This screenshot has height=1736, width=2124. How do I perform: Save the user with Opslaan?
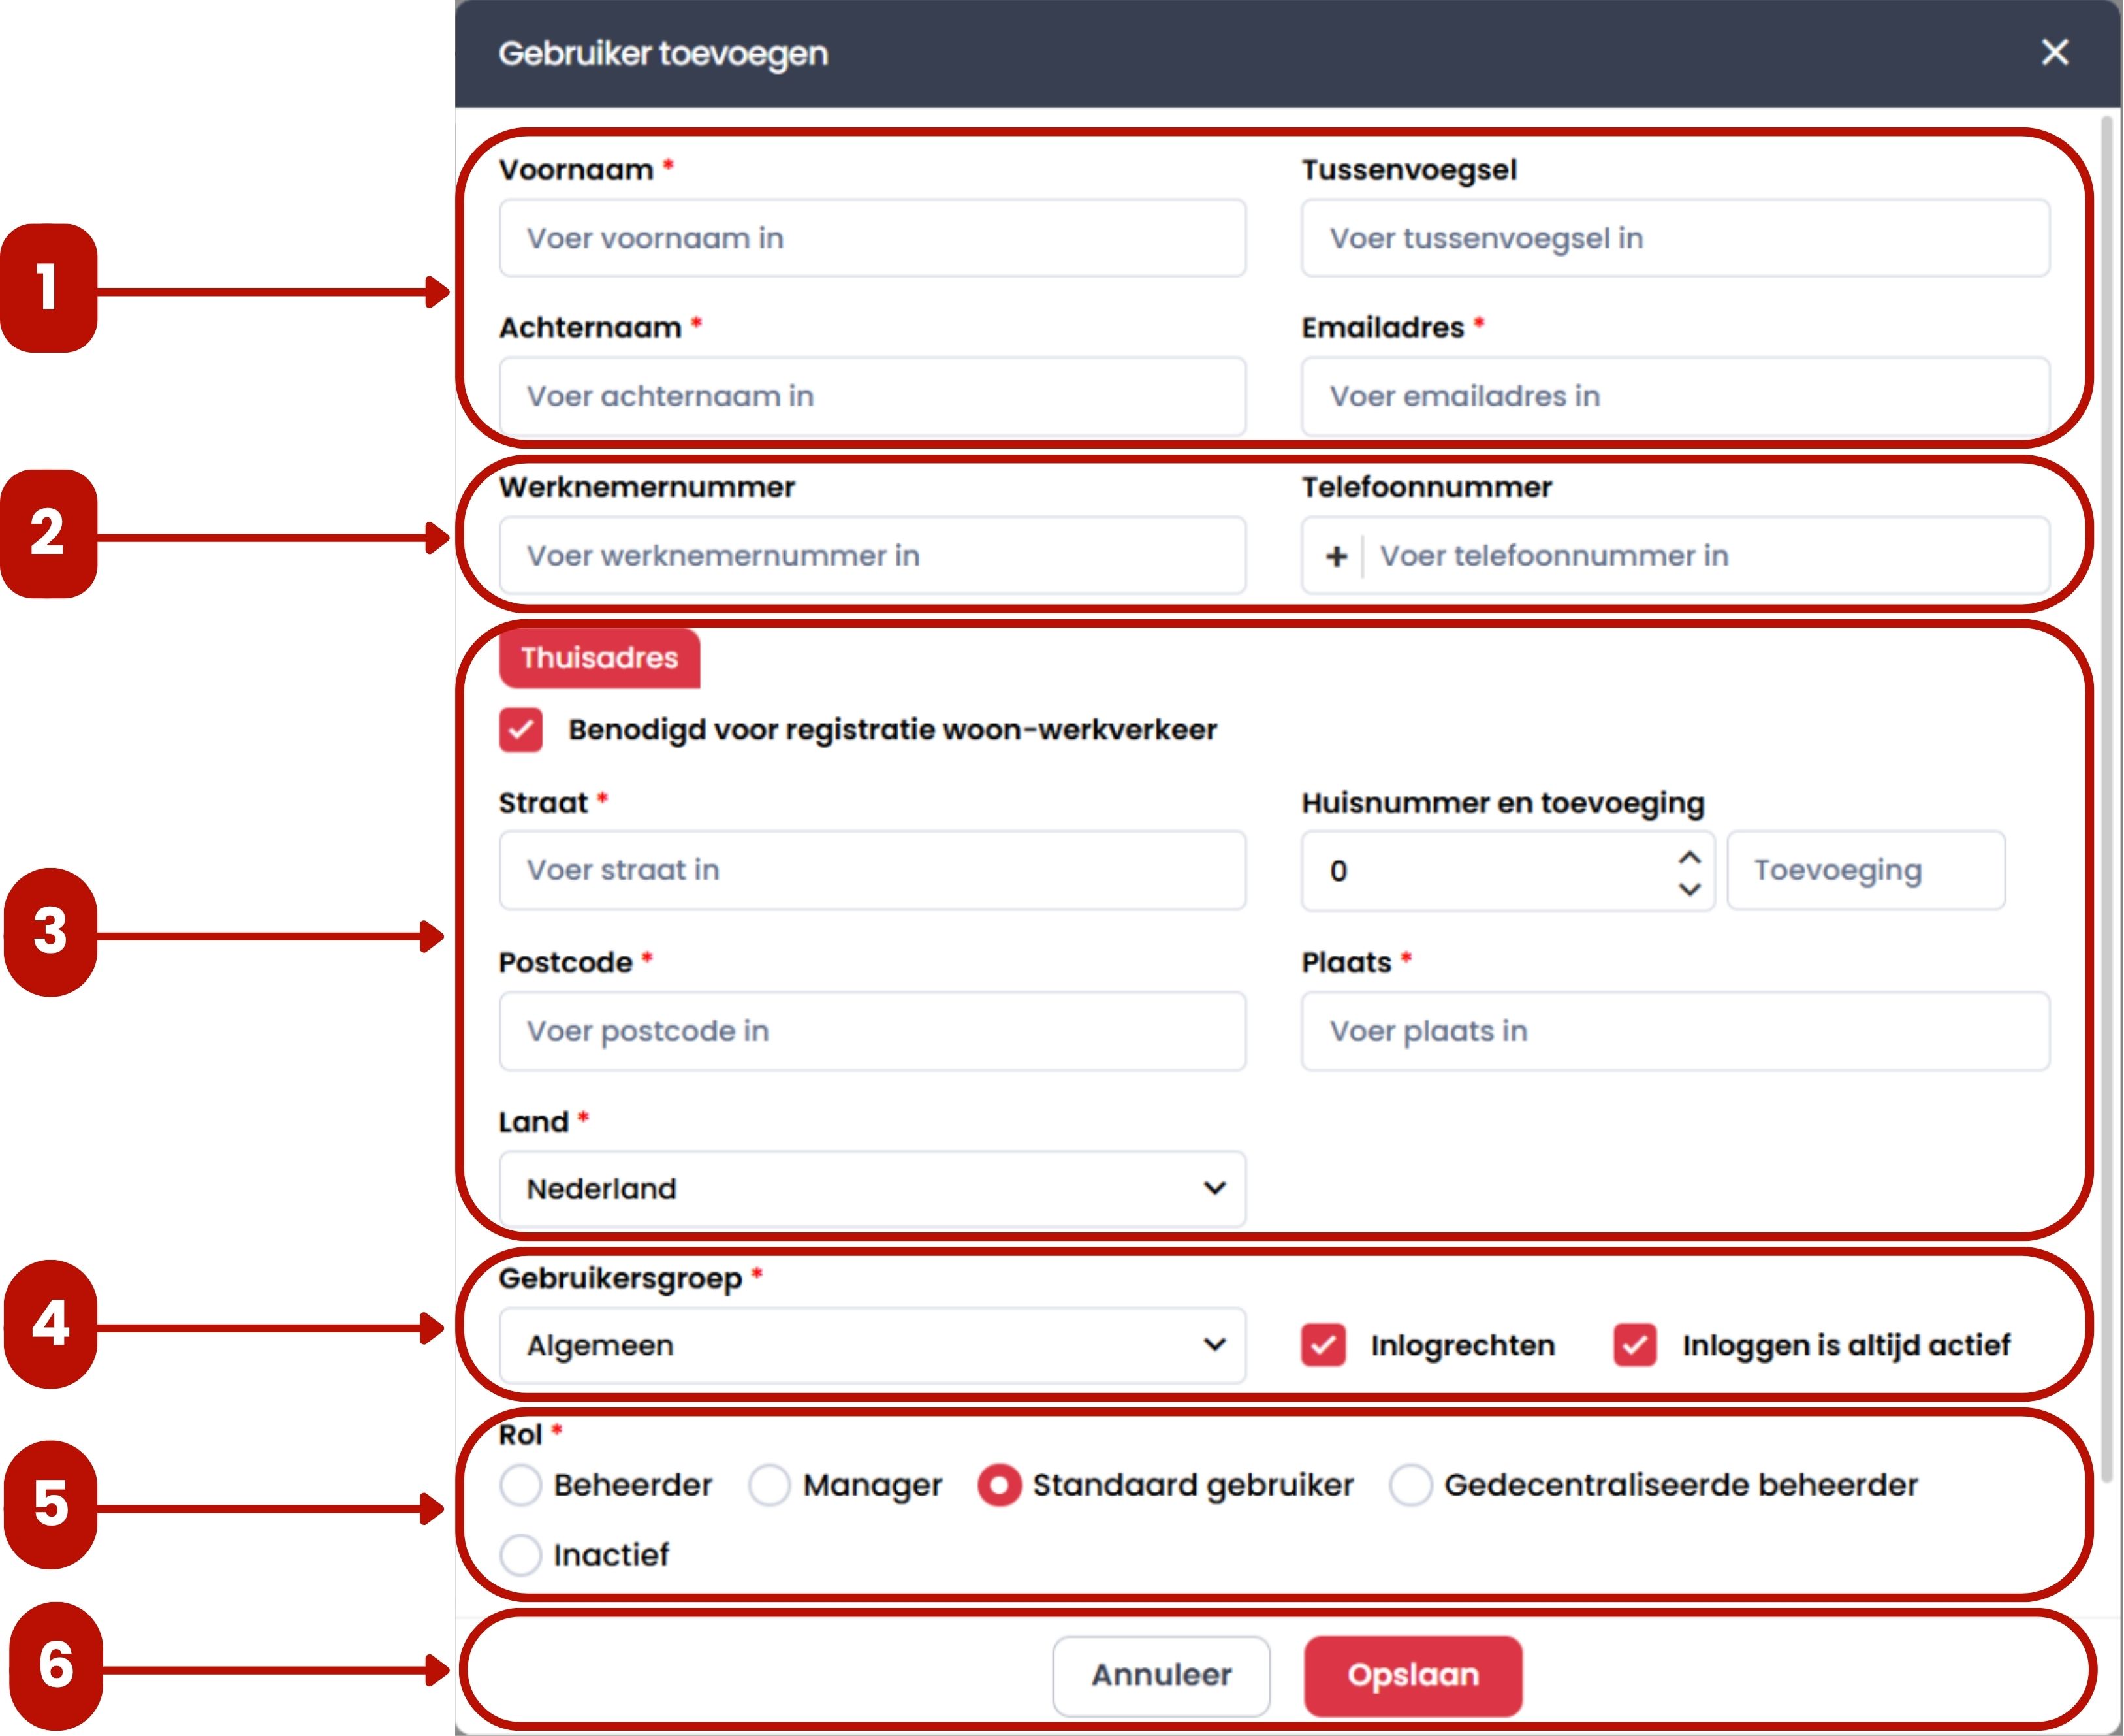point(1414,1675)
